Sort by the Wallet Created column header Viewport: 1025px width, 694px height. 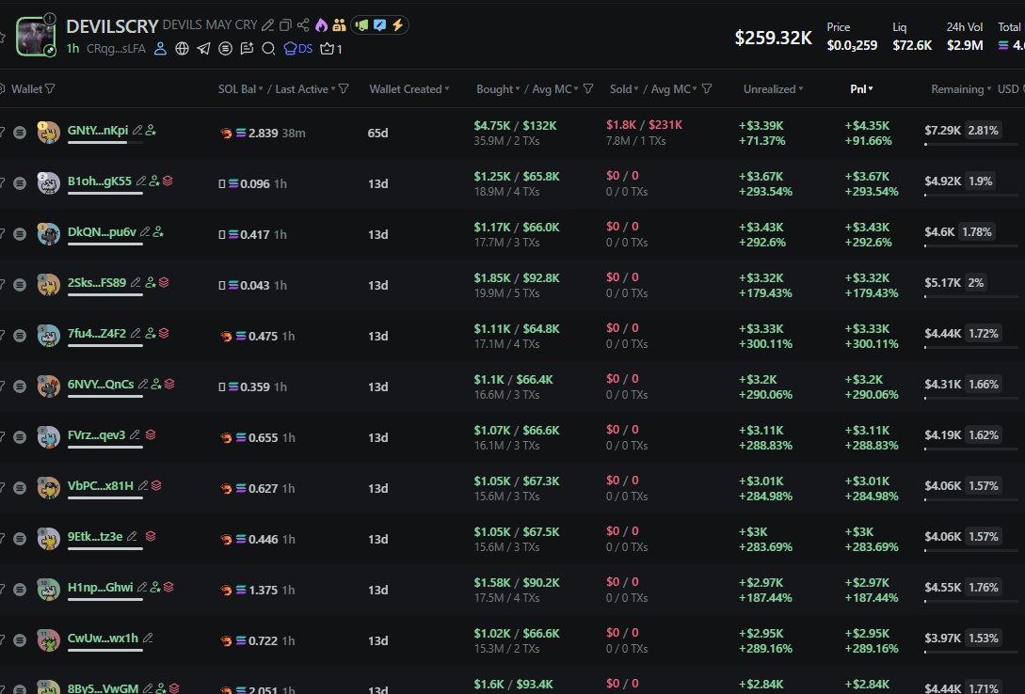click(408, 89)
